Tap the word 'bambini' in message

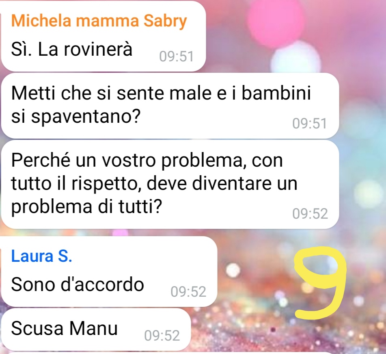coord(276,93)
